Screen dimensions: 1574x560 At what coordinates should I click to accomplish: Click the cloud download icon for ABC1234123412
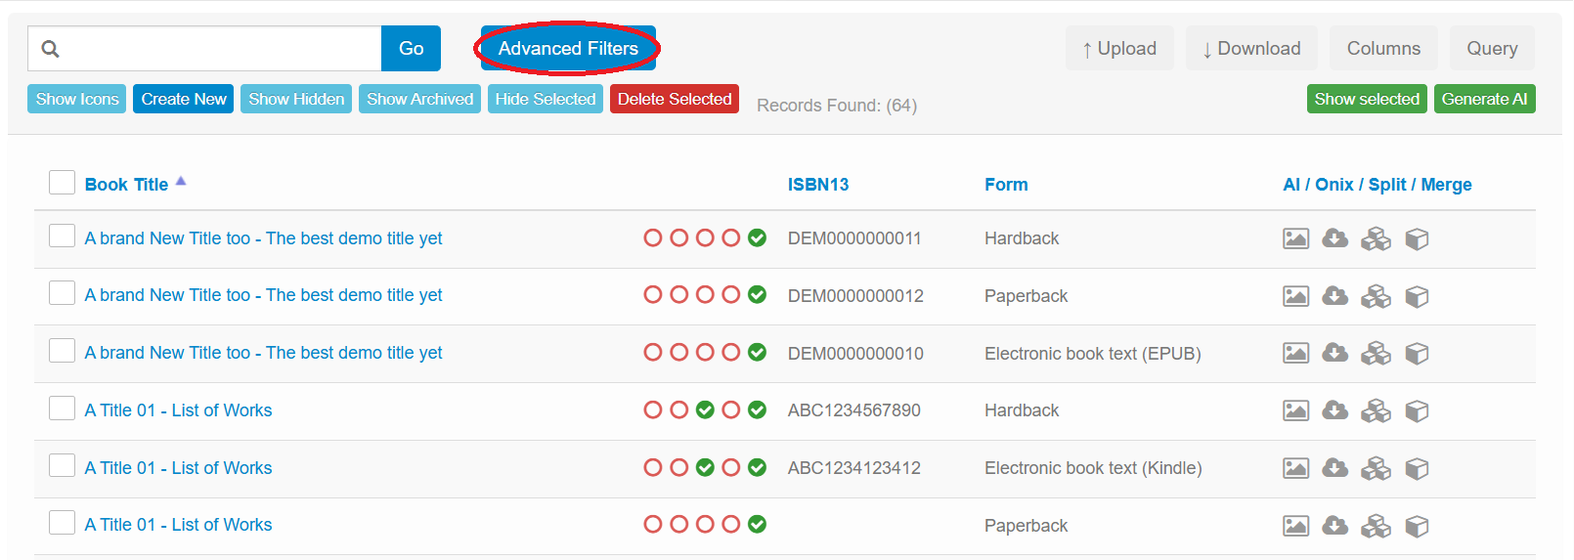point(1334,468)
